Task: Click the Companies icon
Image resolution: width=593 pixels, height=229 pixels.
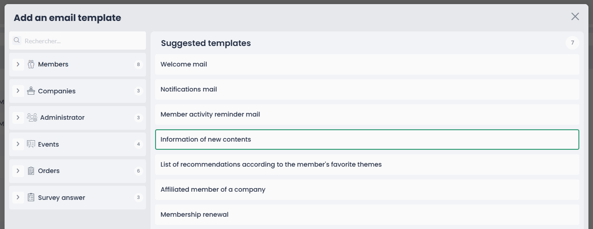Action: coord(31,91)
